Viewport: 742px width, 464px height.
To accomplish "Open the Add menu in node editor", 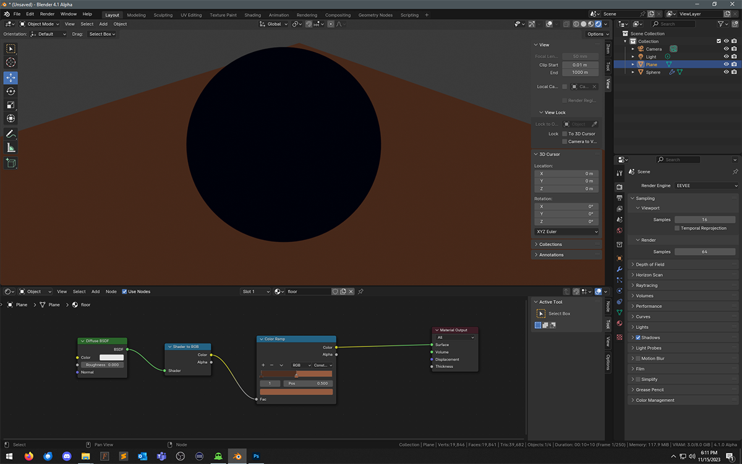I will [x=95, y=291].
